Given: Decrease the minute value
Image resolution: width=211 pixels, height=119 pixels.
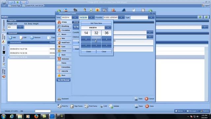Looking at the screenshot, I should 96,45.
